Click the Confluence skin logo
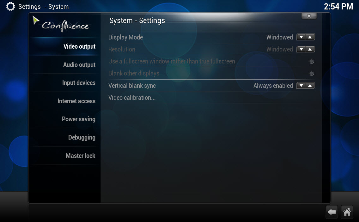359x222 pixels. [x=61, y=24]
